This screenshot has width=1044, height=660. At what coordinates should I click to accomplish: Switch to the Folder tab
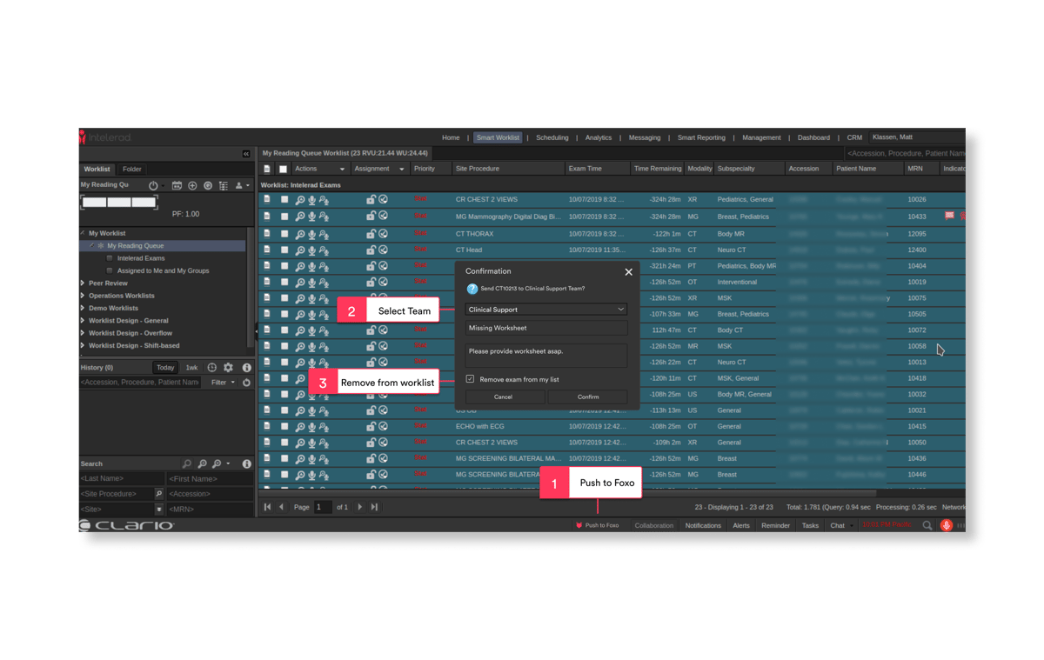tap(131, 169)
